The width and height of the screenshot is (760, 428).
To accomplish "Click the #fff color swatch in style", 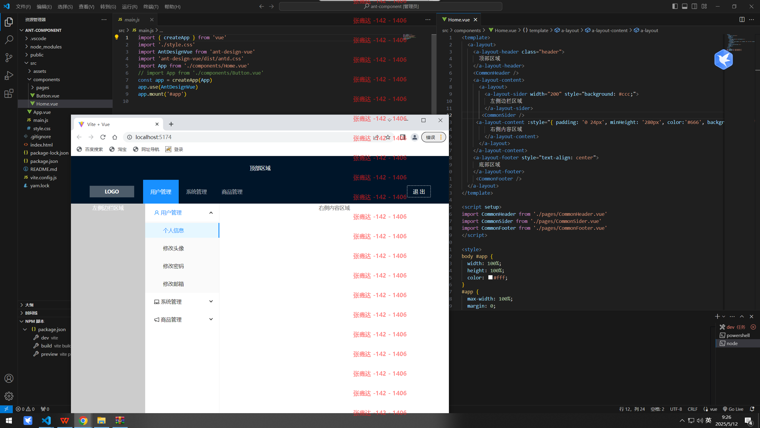I will click(490, 277).
